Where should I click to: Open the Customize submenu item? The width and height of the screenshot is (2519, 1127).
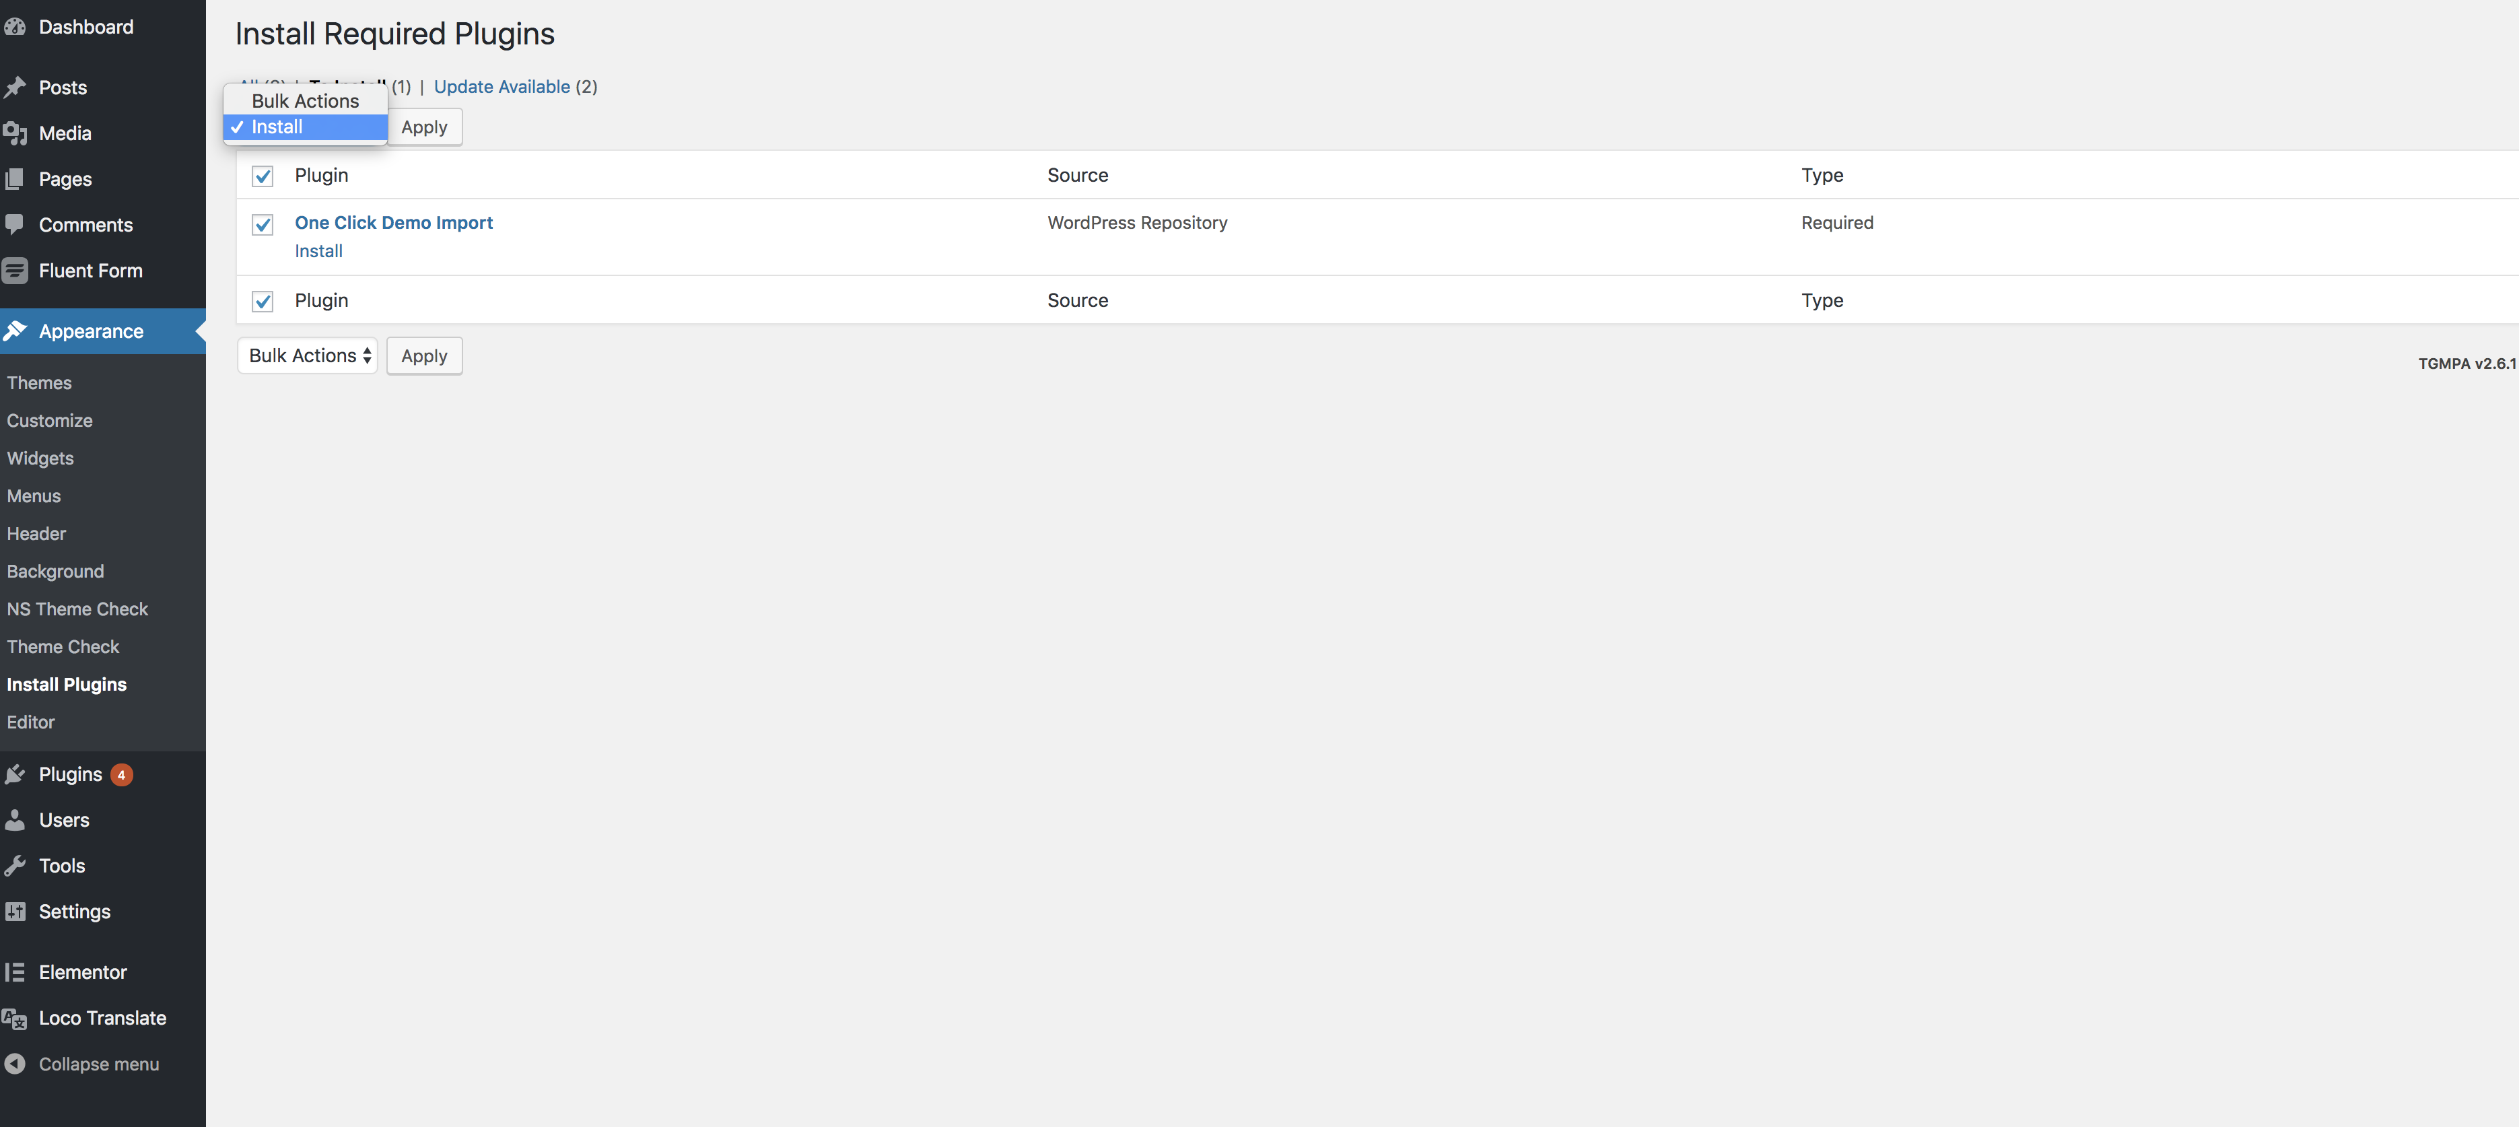pos(50,421)
